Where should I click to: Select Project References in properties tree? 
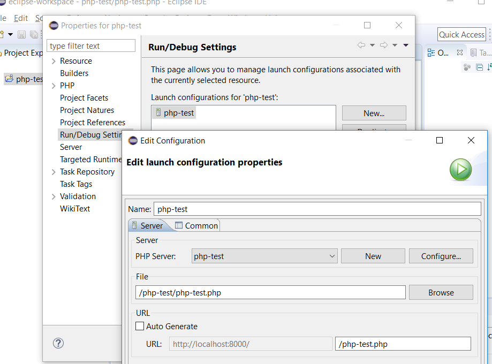[93, 123]
